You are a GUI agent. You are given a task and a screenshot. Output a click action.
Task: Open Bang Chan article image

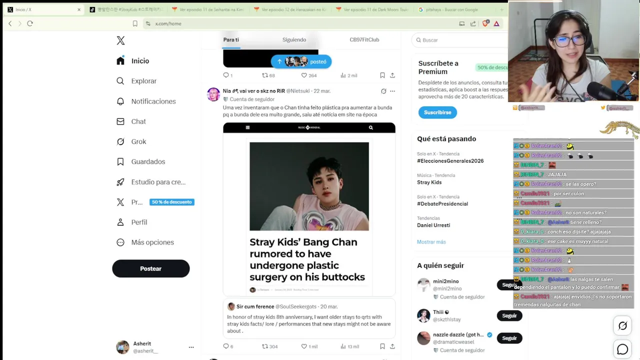(x=309, y=209)
